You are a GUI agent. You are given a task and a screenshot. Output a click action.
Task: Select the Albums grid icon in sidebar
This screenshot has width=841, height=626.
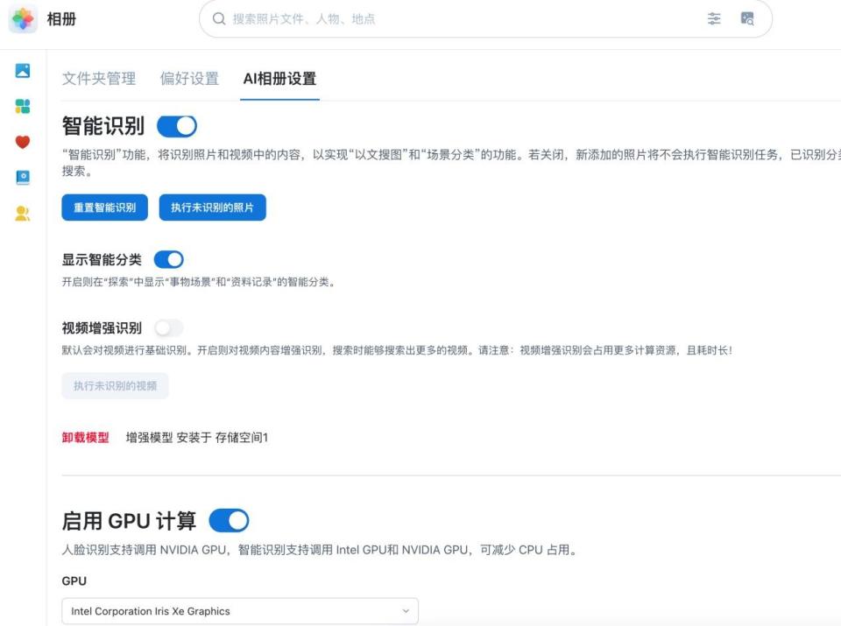tap(22, 105)
